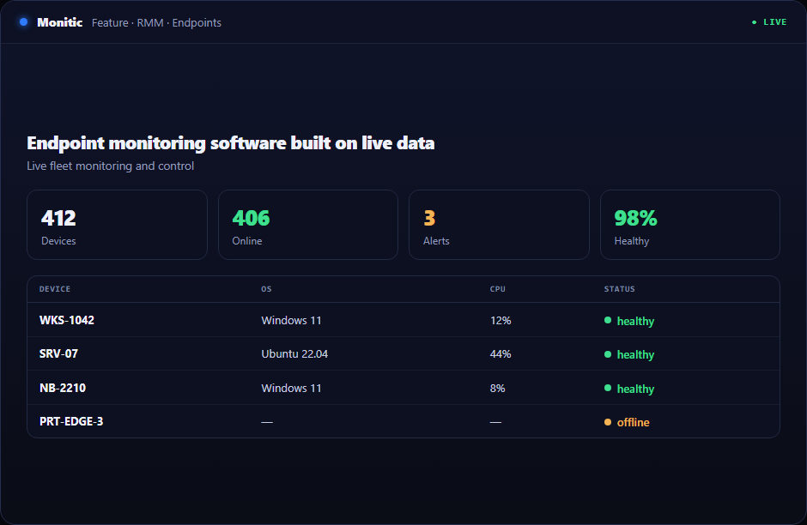Select device WKS-1042
807x525 pixels.
(67, 320)
